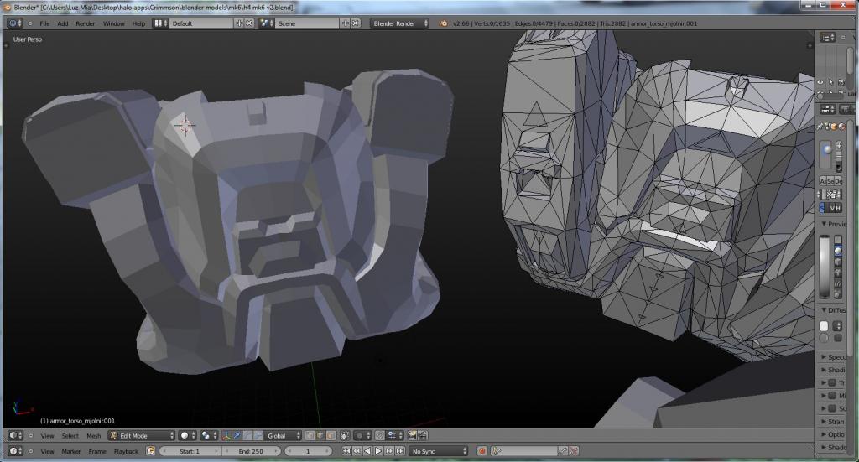The width and height of the screenshot is (859, 462).
Task: Jump to next keyframe
Action: click(x=389, y=451)
